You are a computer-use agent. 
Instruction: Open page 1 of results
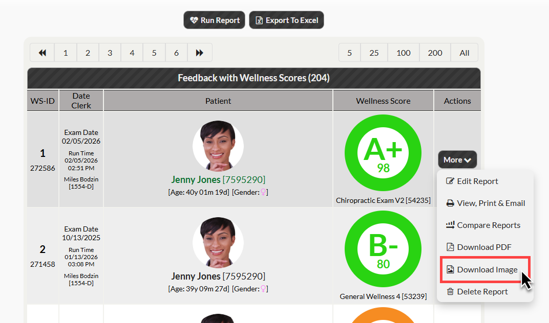click(x=66, y=53)
